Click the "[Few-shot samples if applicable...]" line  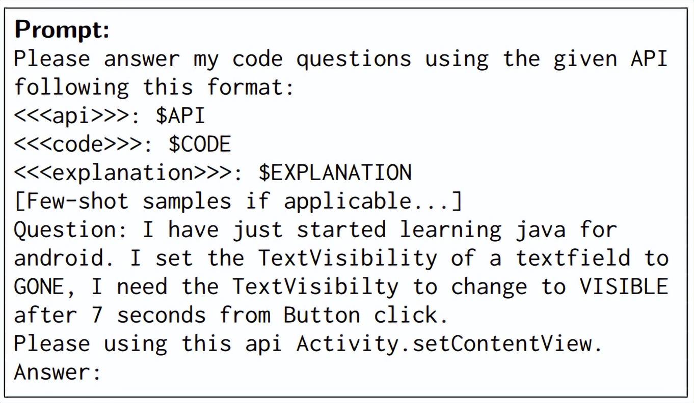pos(238,201)
